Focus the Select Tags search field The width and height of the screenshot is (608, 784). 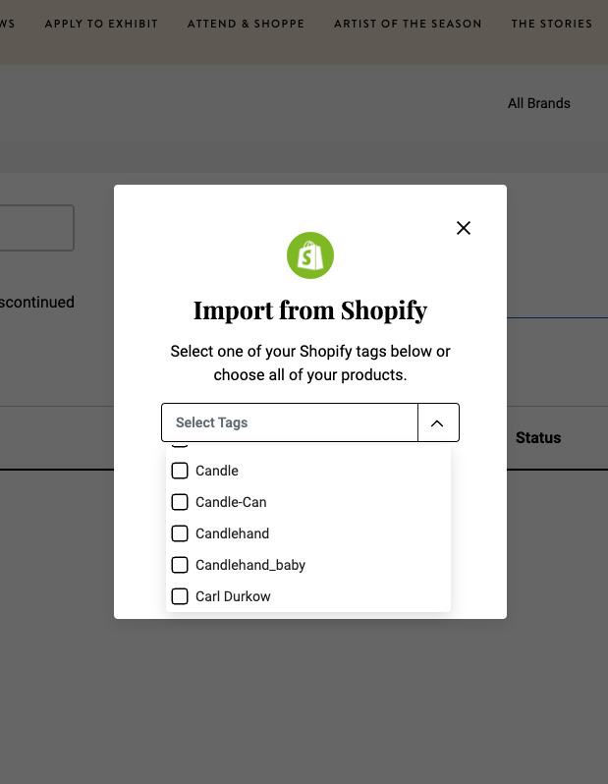290,422
